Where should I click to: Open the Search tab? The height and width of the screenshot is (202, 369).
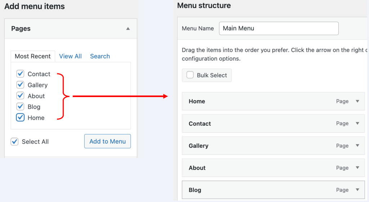tap(100, 56)
